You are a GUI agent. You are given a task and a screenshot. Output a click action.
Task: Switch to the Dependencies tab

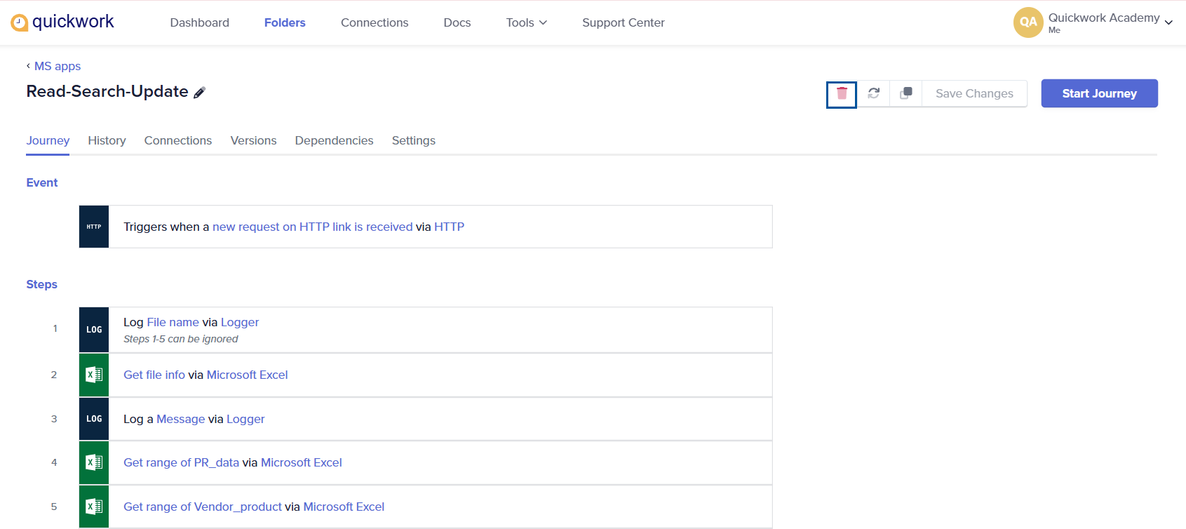coord(334,140)
